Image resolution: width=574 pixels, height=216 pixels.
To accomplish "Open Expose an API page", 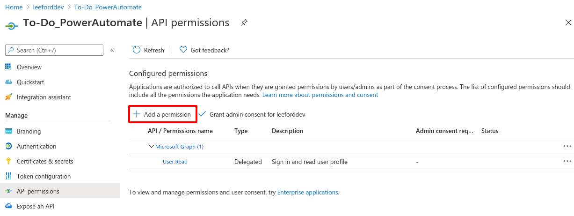I will (x=36, y=206).
